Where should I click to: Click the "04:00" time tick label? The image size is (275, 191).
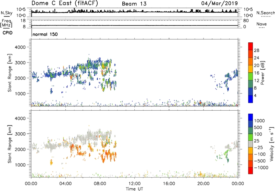pyautogui.click(x=65, y=184)
